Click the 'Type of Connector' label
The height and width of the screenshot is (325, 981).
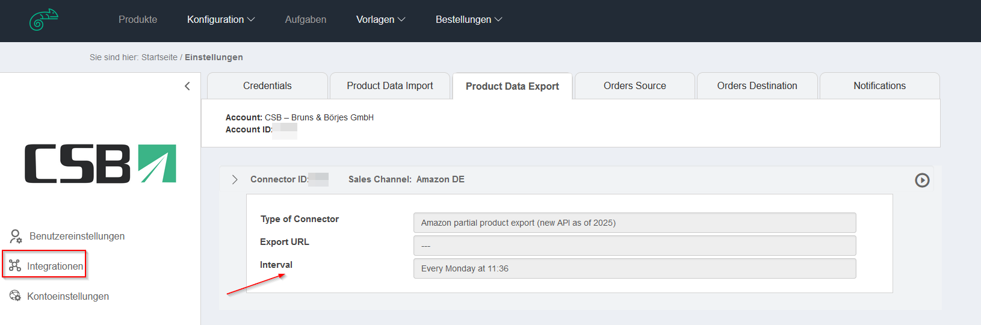pos(300,219)
